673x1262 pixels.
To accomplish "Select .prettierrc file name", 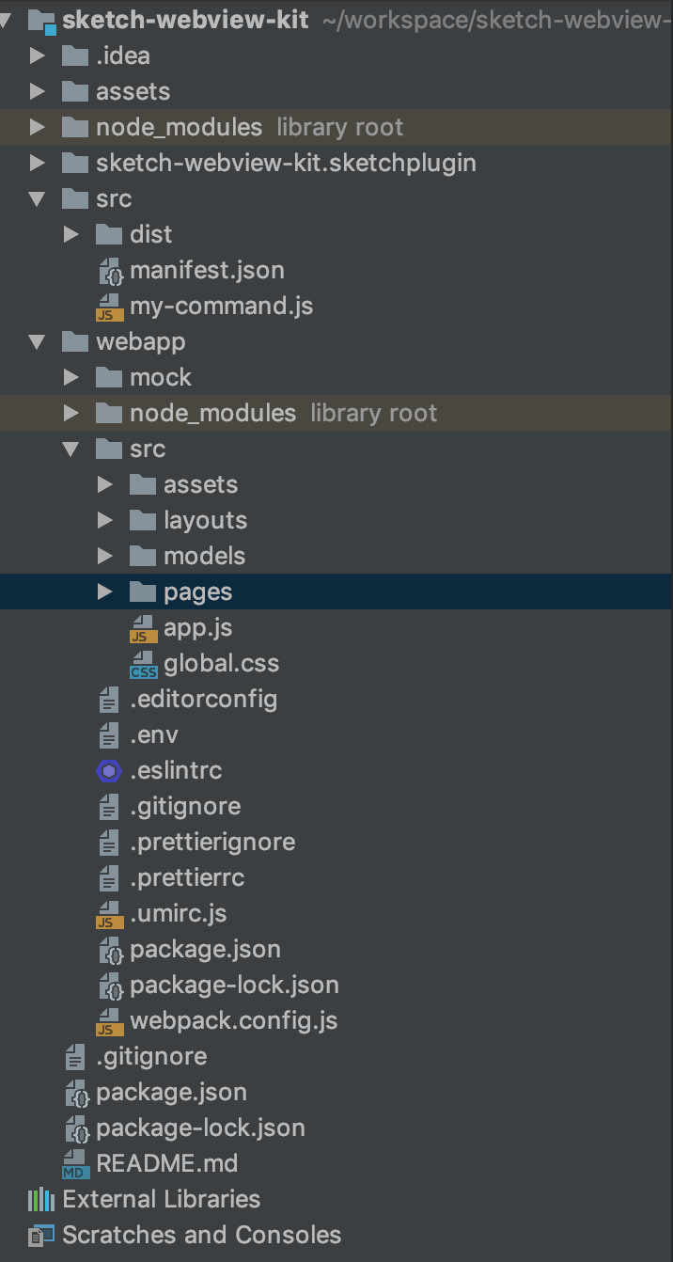I will coord(187,877).
